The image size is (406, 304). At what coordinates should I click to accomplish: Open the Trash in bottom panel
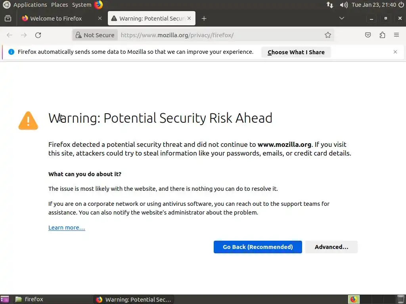click(400, 299)
